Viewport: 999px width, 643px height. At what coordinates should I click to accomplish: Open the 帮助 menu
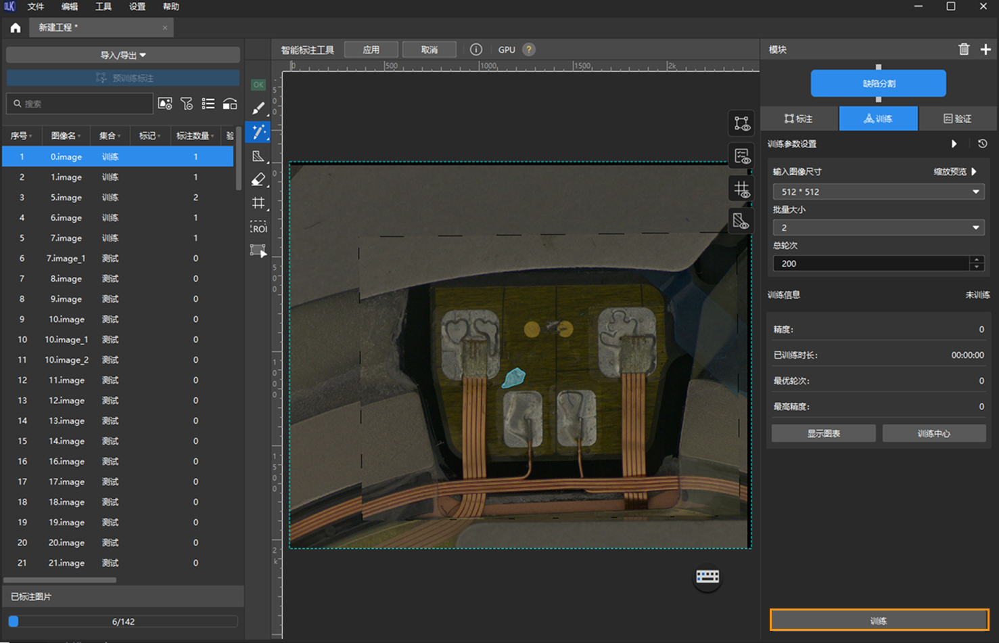point(171,7)
